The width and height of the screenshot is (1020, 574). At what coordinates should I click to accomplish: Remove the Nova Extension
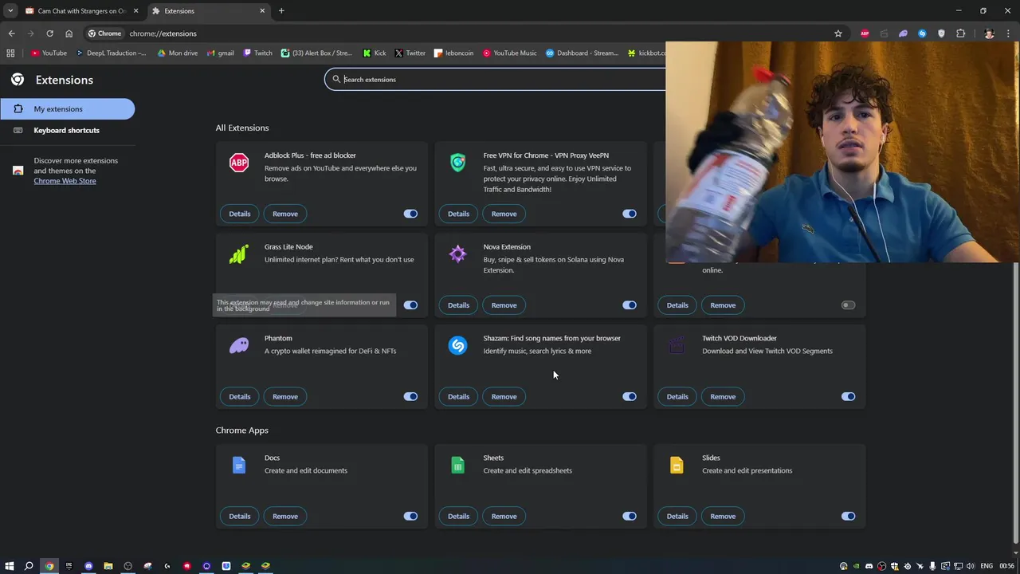click(x=504, y=305)
